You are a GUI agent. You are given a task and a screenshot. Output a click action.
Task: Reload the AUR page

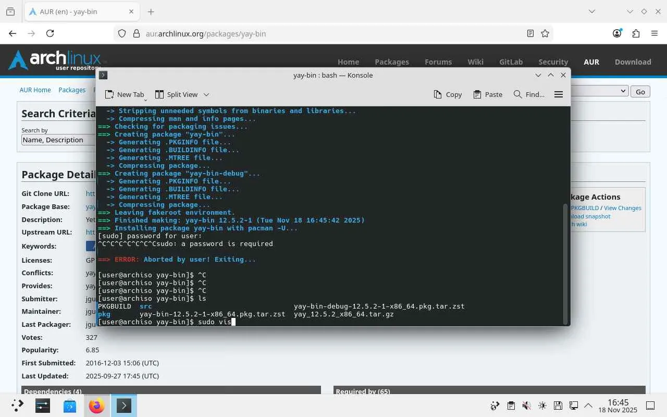click(x=50, y=33)
